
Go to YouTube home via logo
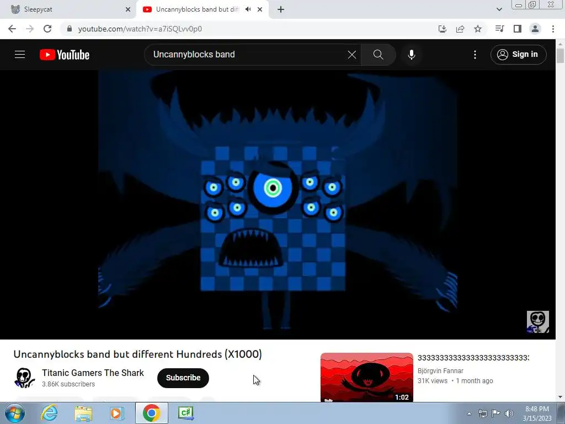click(65, 55)
